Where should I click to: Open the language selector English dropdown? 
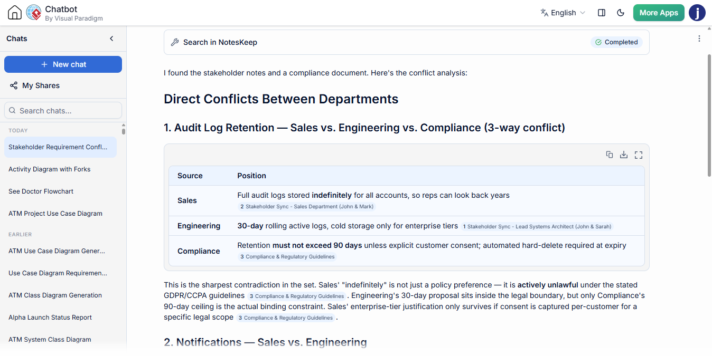[x=563, y=13]
